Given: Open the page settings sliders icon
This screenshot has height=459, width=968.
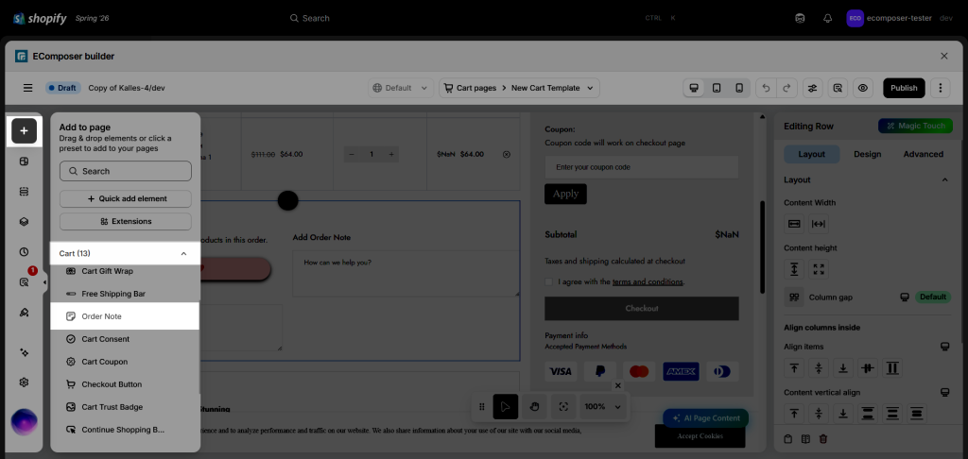Looking at the screenshot, I should (x=812, y=88).
